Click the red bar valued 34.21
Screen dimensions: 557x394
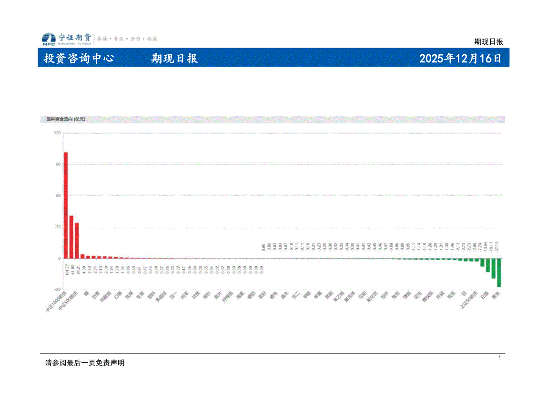pyautogui.click(x=77, y=240)
